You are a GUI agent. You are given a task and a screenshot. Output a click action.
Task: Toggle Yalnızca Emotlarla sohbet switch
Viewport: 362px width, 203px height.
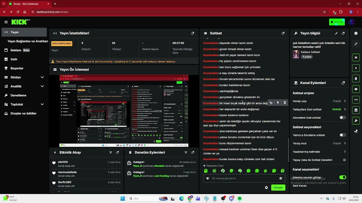point(342,135)
